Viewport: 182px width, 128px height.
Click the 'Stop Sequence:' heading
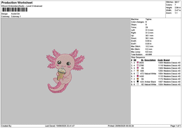138,57
